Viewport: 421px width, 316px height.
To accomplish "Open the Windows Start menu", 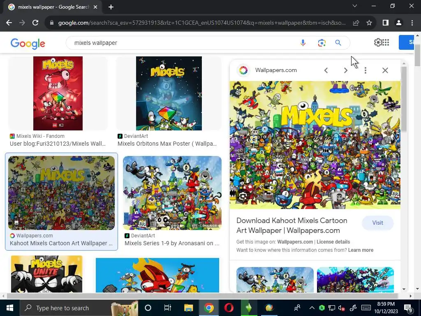I will pyautogui.click(x=10, y=308).
